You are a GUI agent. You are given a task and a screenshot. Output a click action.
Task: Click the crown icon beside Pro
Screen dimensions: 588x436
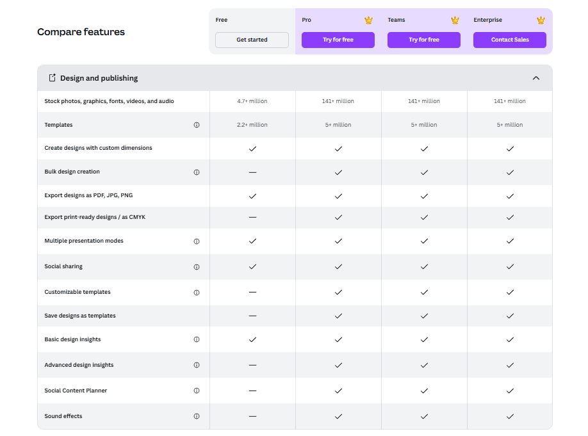pos(368,20)
